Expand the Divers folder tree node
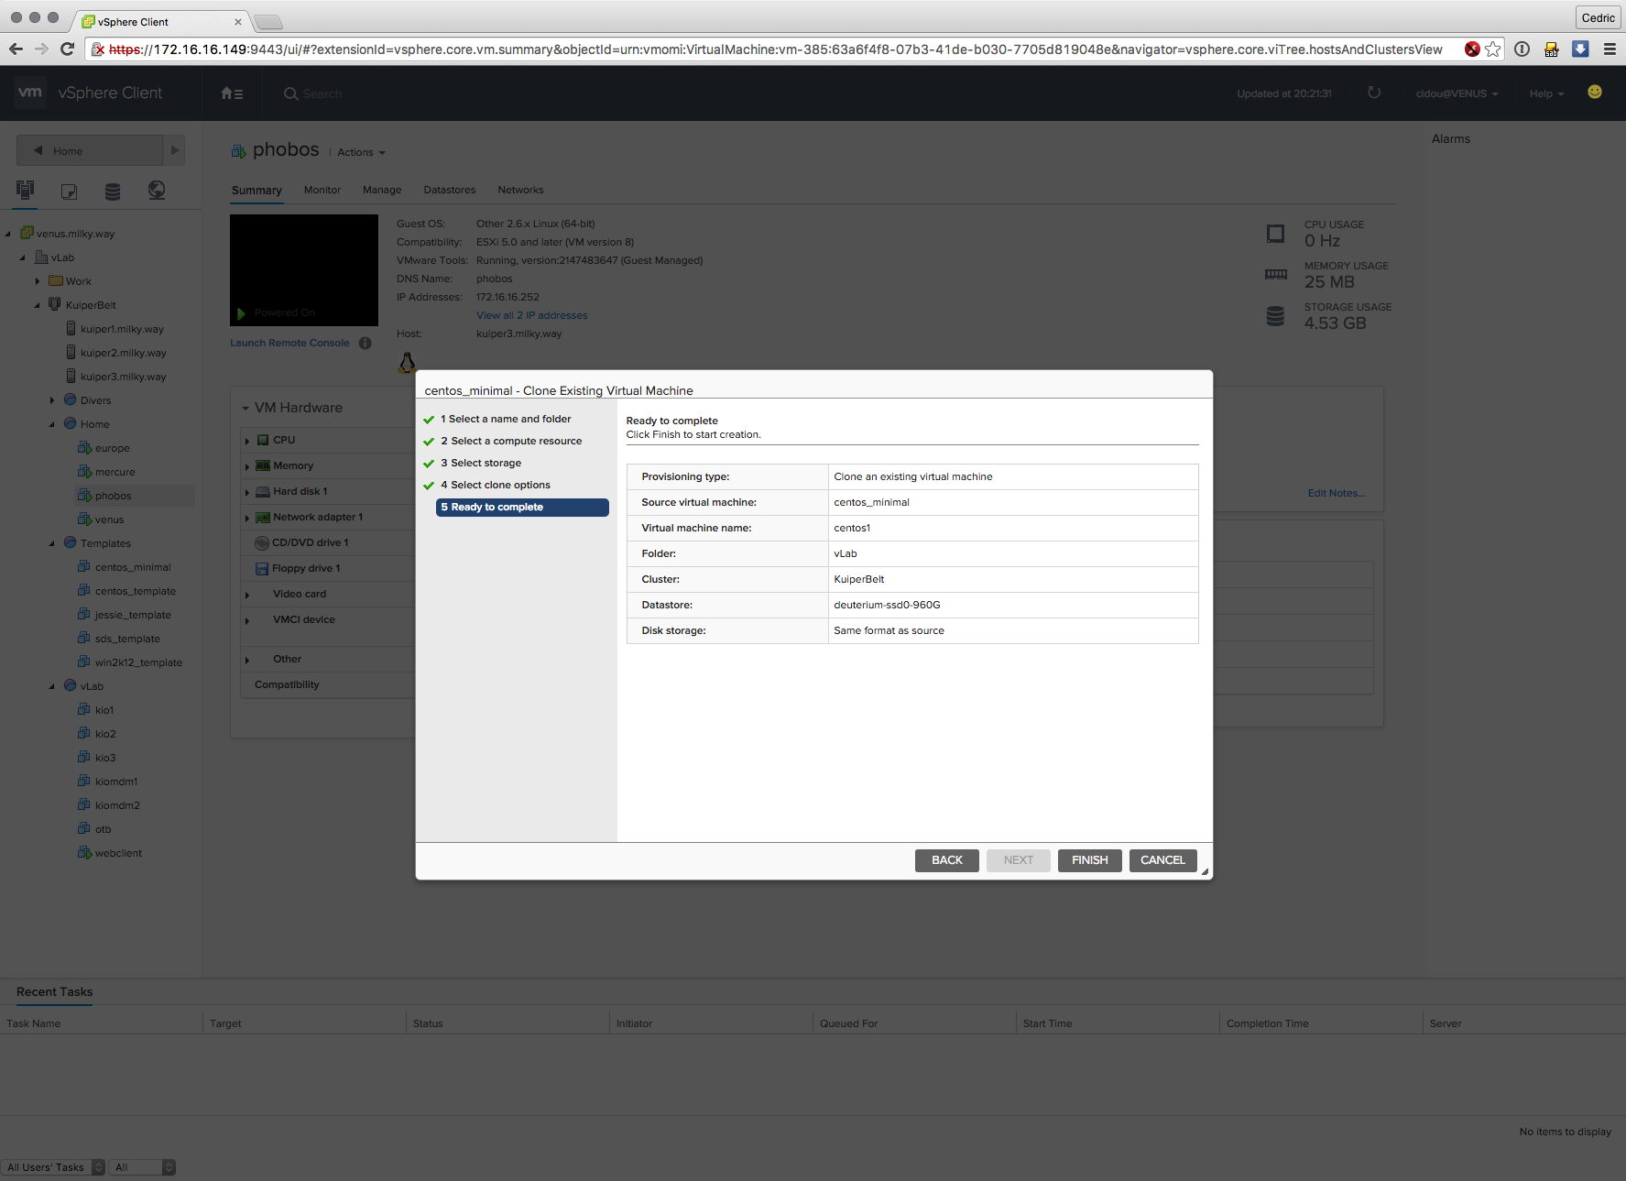Viewport: 1626px width, 1181px height. [x=52, y=400]
